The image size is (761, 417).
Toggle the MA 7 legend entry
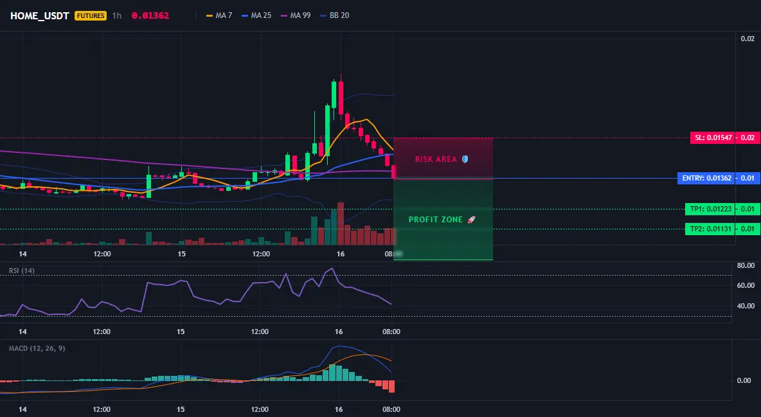[219, 15]
